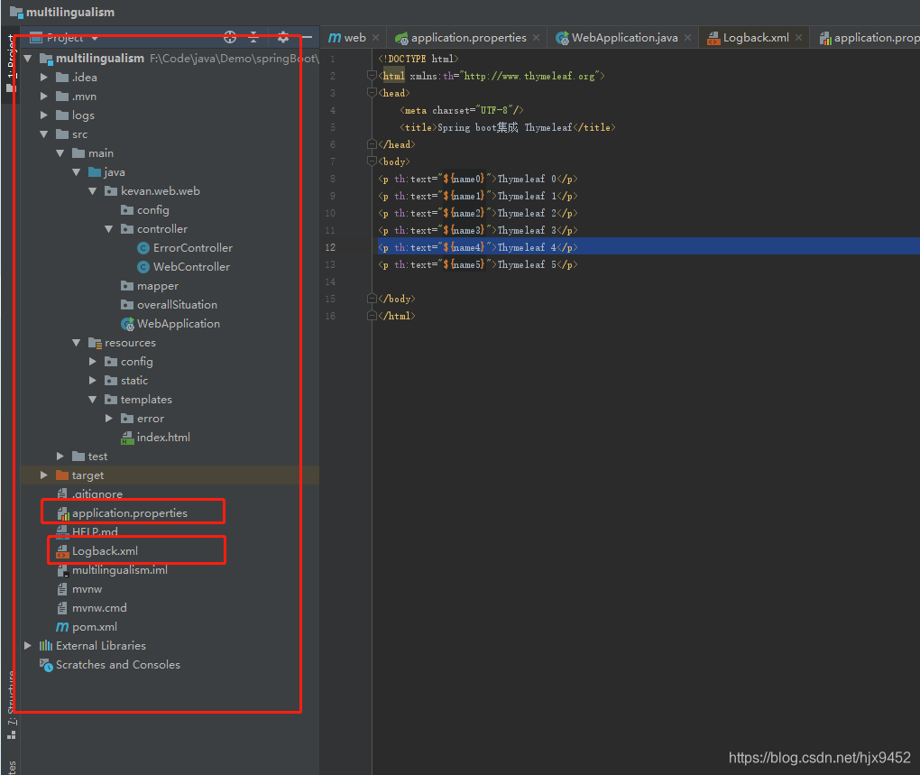920x775 pixels.
Task: Collapse the templates folder
Action: click(93, 400)
